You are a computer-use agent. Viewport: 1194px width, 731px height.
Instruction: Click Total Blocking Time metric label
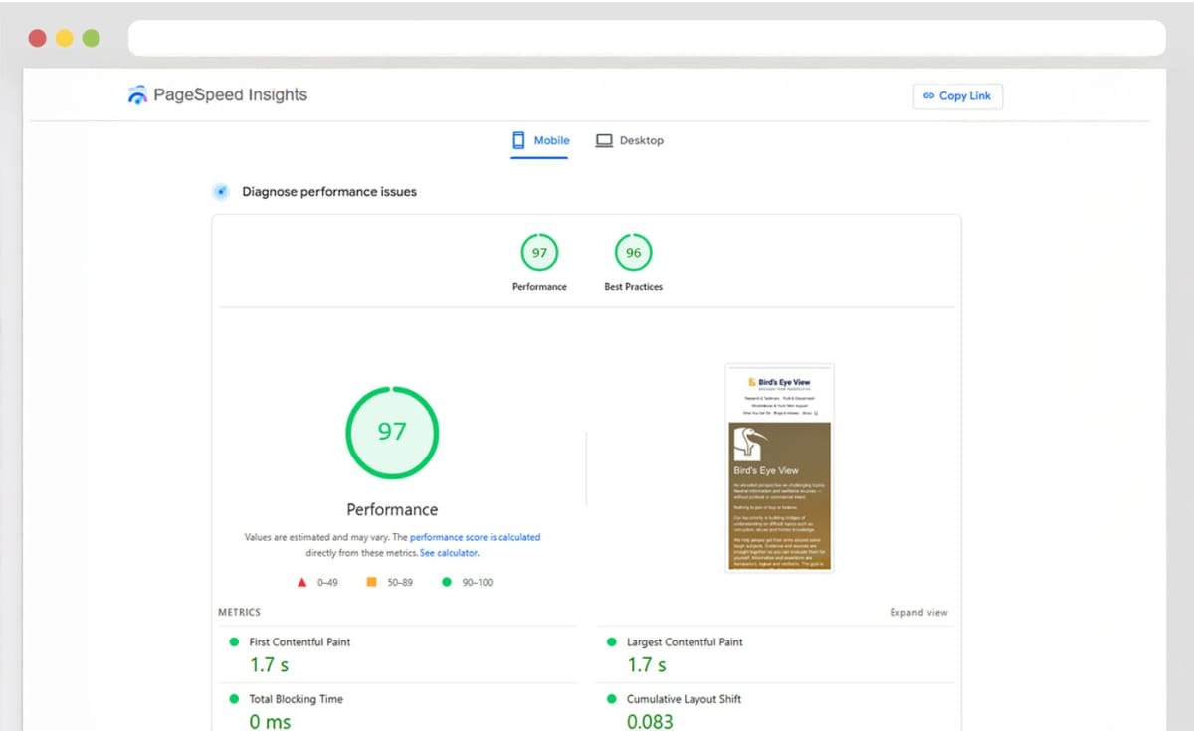click(x=296, y=699)
